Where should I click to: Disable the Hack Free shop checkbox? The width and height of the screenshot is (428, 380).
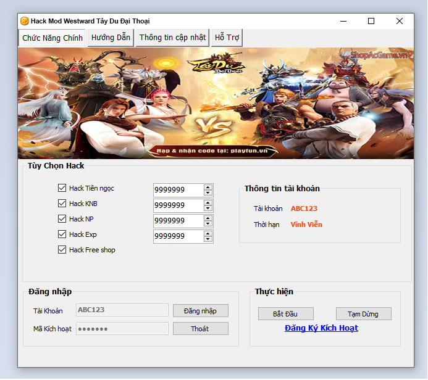[62, 250]
